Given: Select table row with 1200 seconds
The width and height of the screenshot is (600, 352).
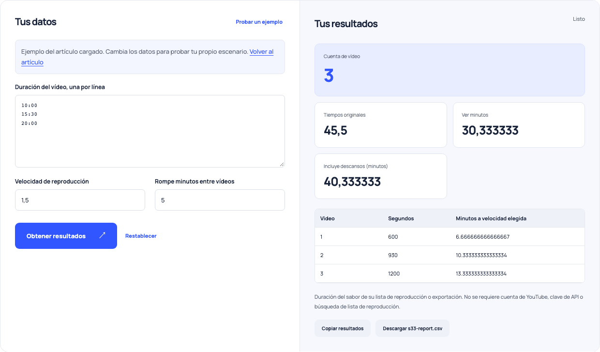Looking at the screenshot, I should coord(450,274).
